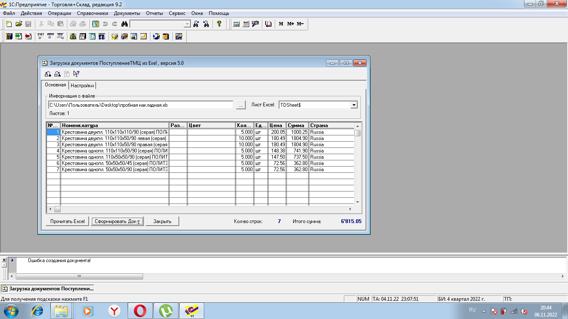Click the money bag icon

73,37
